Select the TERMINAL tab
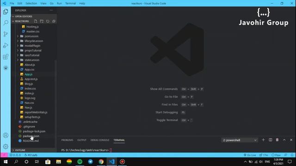 [119, 140]
